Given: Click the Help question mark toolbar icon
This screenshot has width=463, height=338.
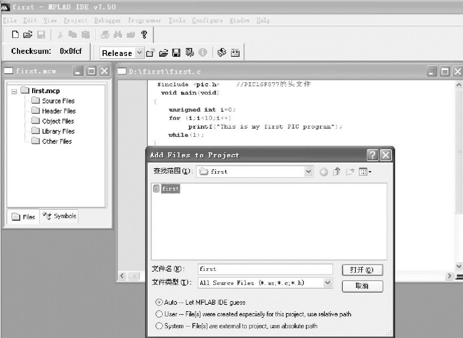Looking at the screenshot, I should coord(144,35).
